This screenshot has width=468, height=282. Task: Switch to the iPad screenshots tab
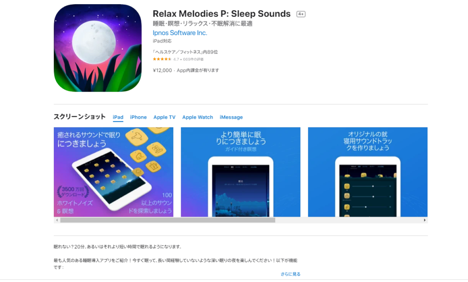118,117
